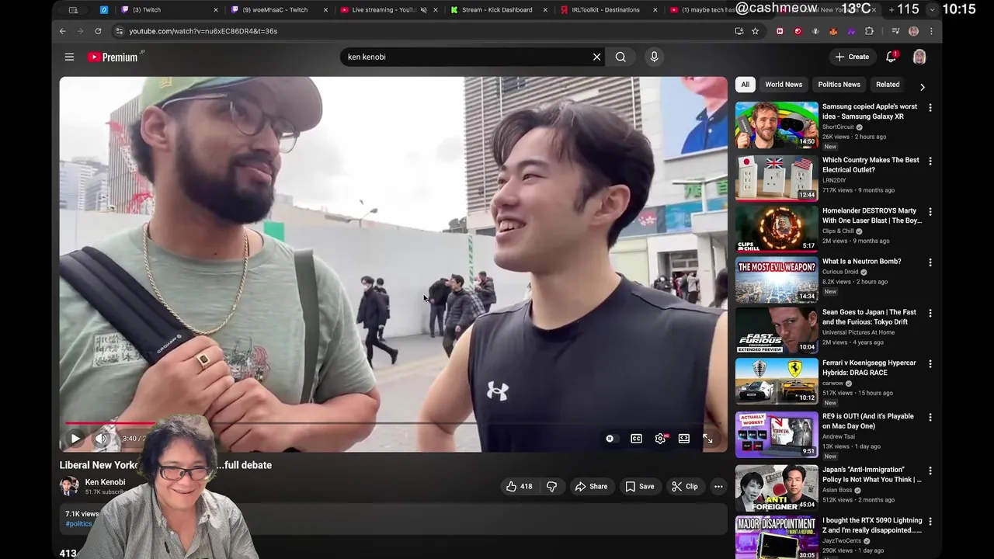This screenshot has width=994, height=559.
Task: Save the video to a playlist
Action: (640, 487)
